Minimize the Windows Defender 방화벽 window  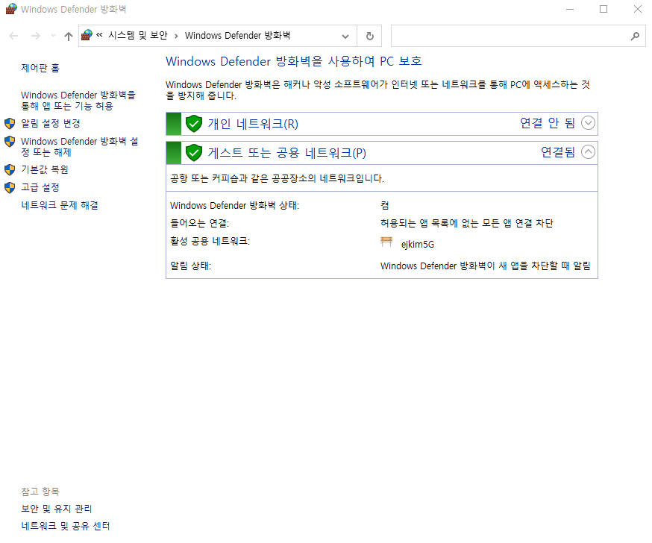[x=570, y=9]
